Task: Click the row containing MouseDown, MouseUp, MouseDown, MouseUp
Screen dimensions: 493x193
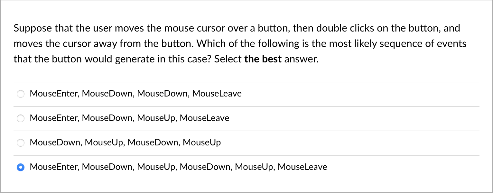Action: coord(125,142)
